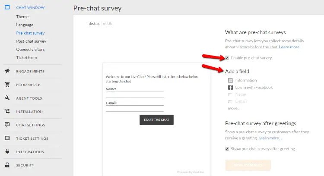324x176 pixels.
Task: Open Engagements via the megaphone icon
Action: 7,71
